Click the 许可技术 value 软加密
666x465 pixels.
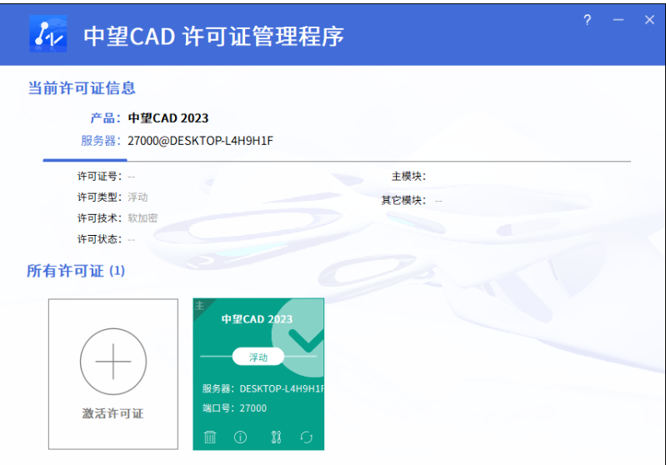pos(143,218)
